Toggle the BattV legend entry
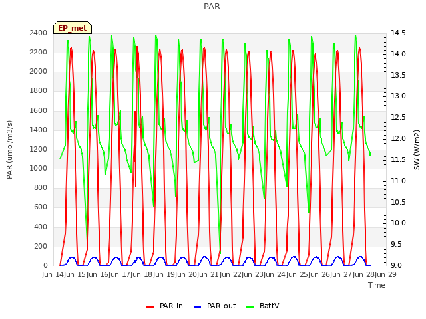This screenshot has height=319, width=426. (x=262, y=306)
